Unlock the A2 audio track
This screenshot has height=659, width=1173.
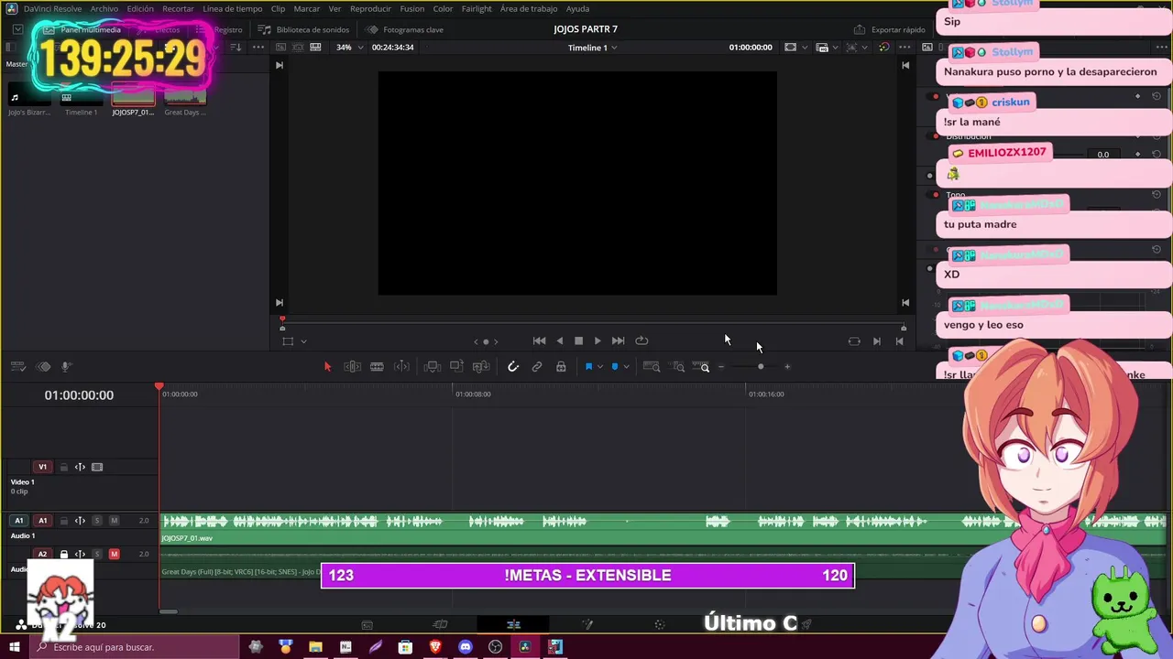64,555
